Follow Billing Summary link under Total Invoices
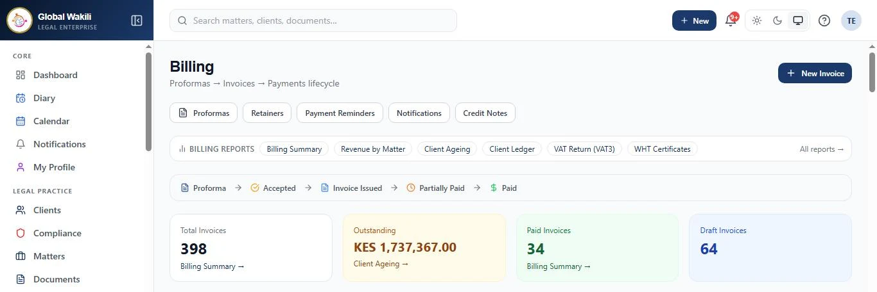Image resolution: width=877 pixels, height=292 pixels. click(x=213, y=266)
